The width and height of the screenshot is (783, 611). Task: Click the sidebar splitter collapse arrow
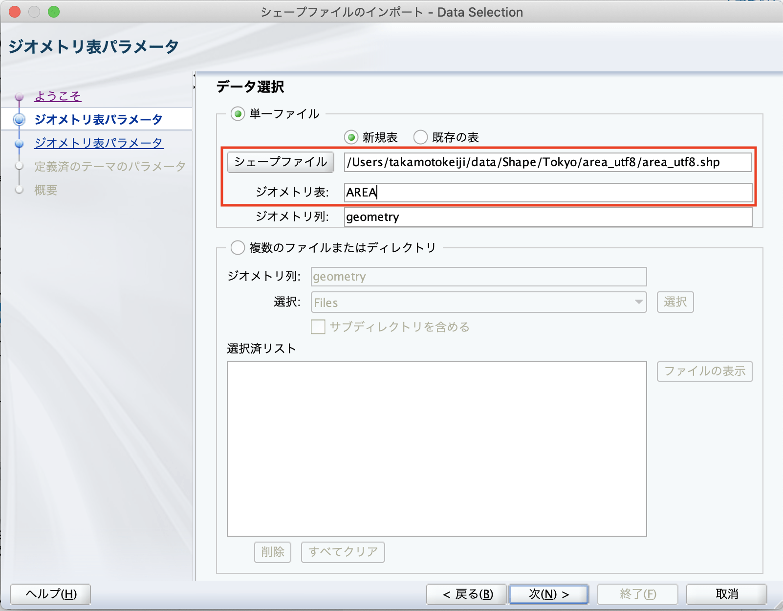(x=194, y=76)
